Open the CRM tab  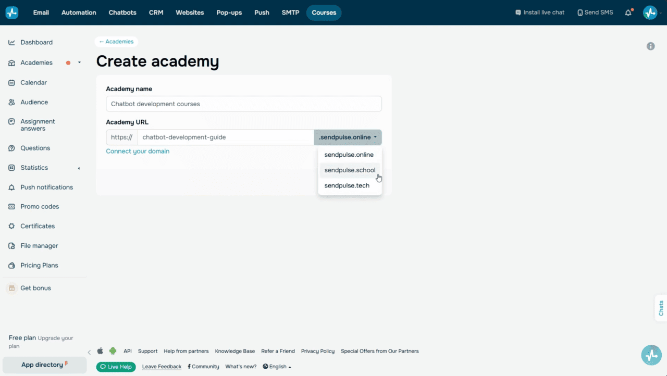(x=156, y=12)
